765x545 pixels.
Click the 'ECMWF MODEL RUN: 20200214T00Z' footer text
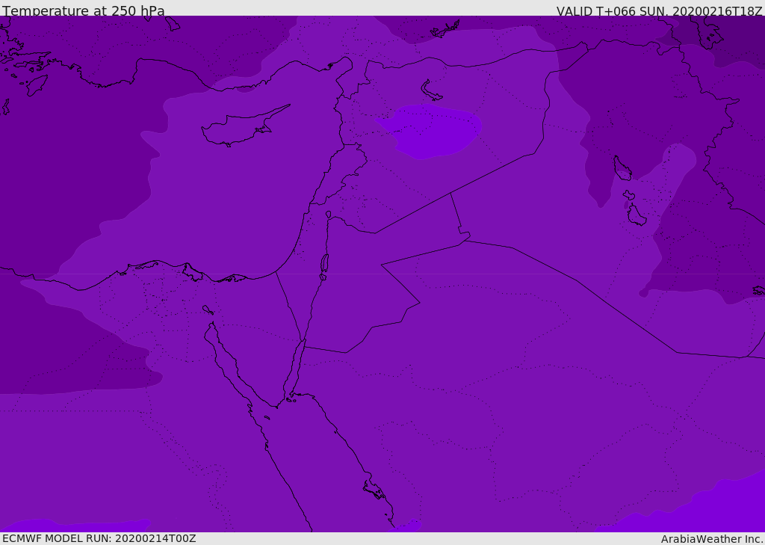pyautogui.click(x=99, y=538)
